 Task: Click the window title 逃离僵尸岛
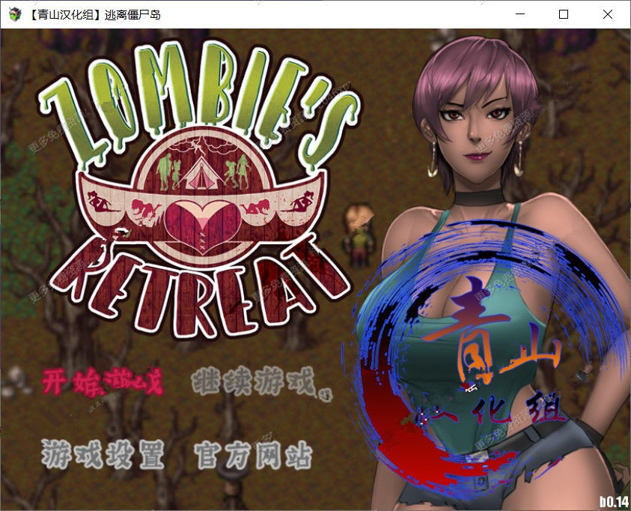pyautogui.click(x=132, y=15)
